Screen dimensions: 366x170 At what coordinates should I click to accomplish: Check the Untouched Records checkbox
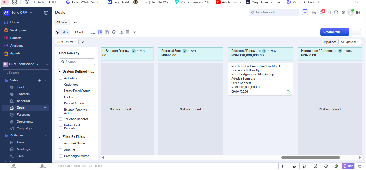pos(61,125)
